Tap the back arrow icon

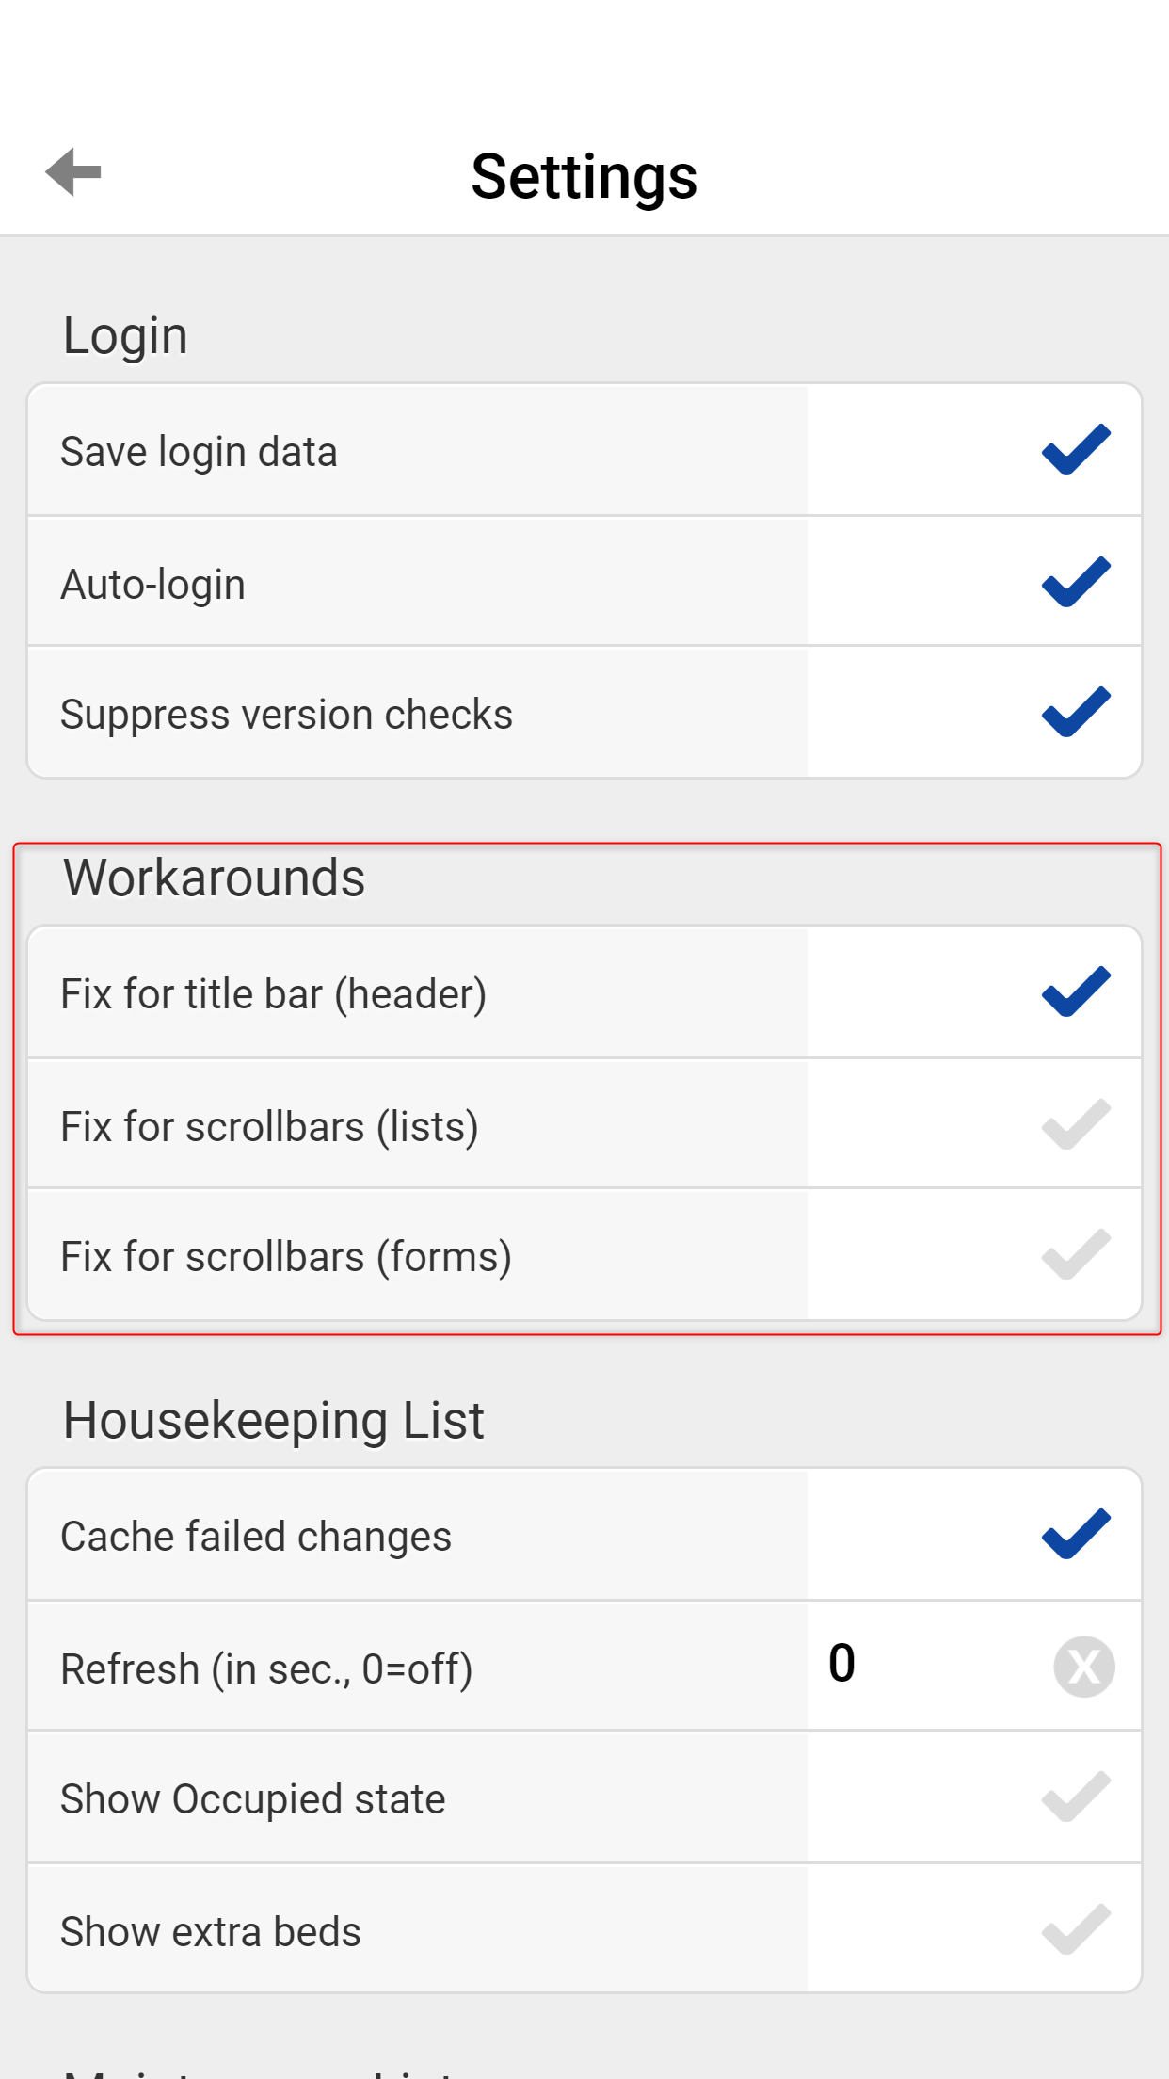(73, 172)
